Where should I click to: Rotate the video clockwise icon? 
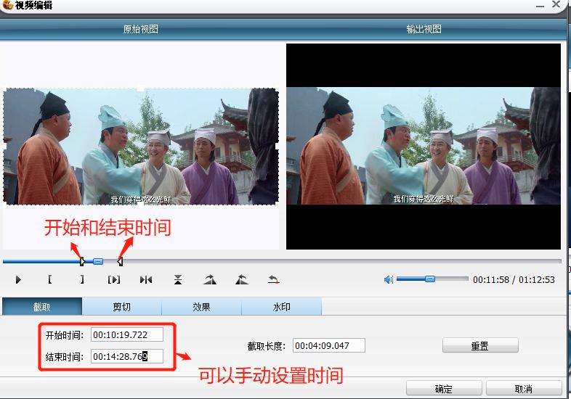click(210, 280)
